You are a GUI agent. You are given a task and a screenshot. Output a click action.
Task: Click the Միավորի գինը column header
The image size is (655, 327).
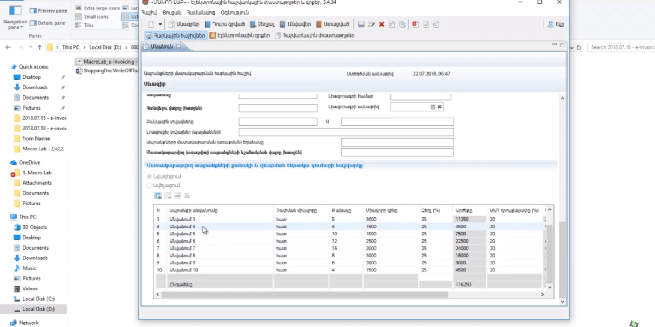coord(390,210)
